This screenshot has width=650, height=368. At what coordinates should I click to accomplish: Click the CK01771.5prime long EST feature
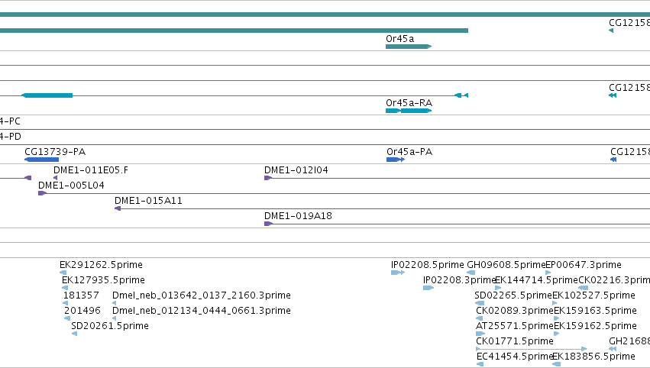532,349
